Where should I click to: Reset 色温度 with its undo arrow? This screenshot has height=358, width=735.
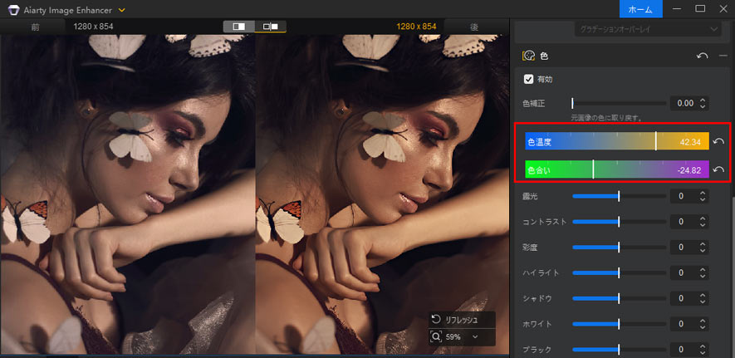coord(718,141)
